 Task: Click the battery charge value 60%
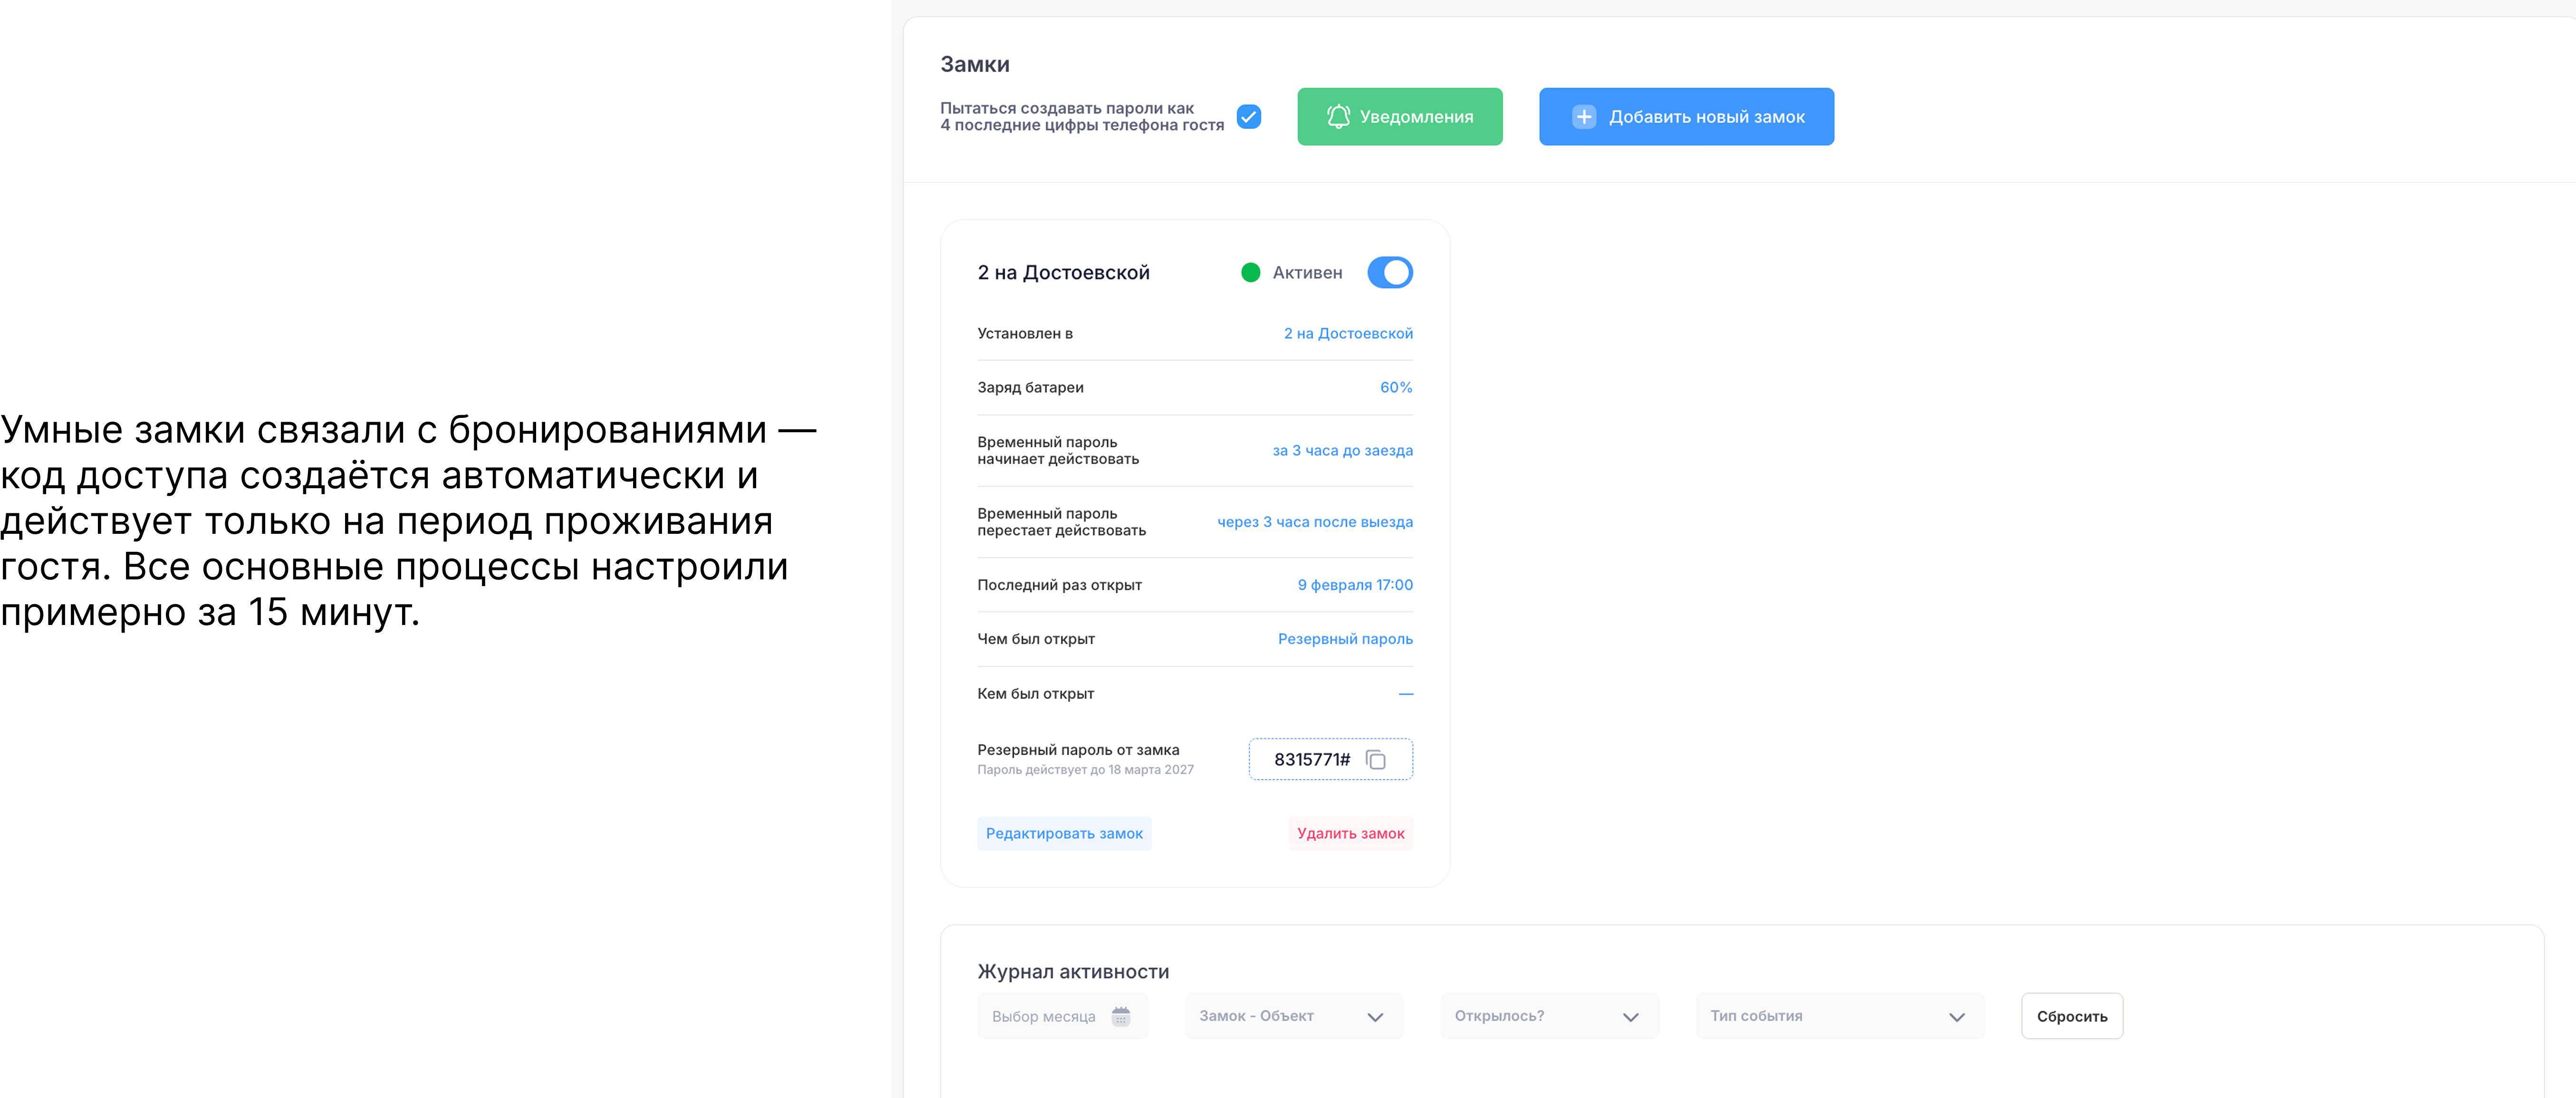coord(1396,388)
